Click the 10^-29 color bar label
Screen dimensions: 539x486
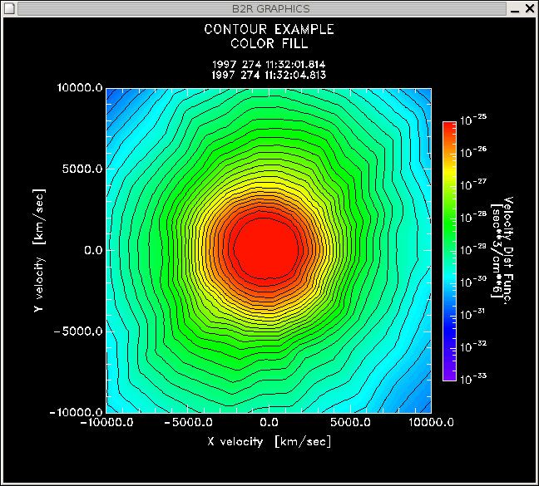click(473, 249)
